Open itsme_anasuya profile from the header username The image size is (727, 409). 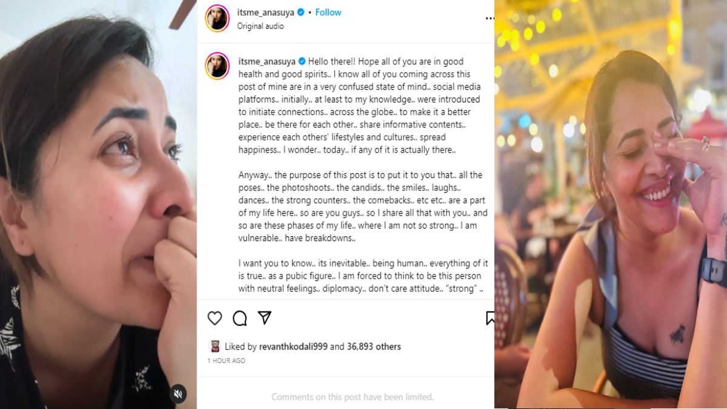[267, 13]
